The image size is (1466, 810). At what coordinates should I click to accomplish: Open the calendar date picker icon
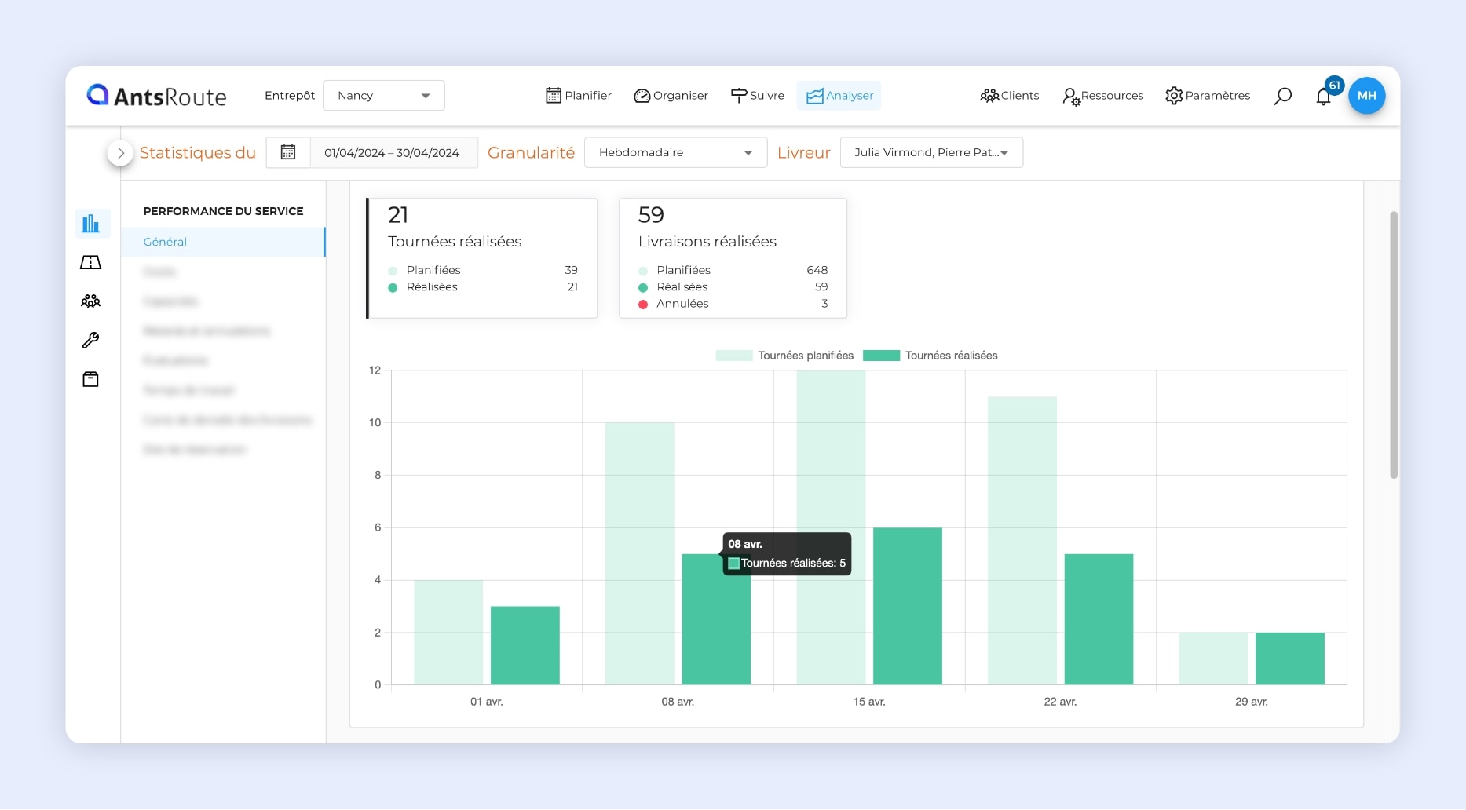pos(288,152)
